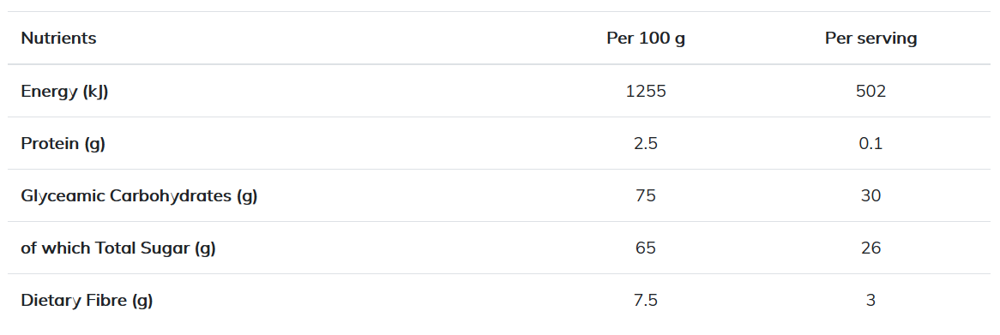This screenshot has height=335, width=1000.
Task: Select the Per serving column header
Action: click(x=871, y=39)
